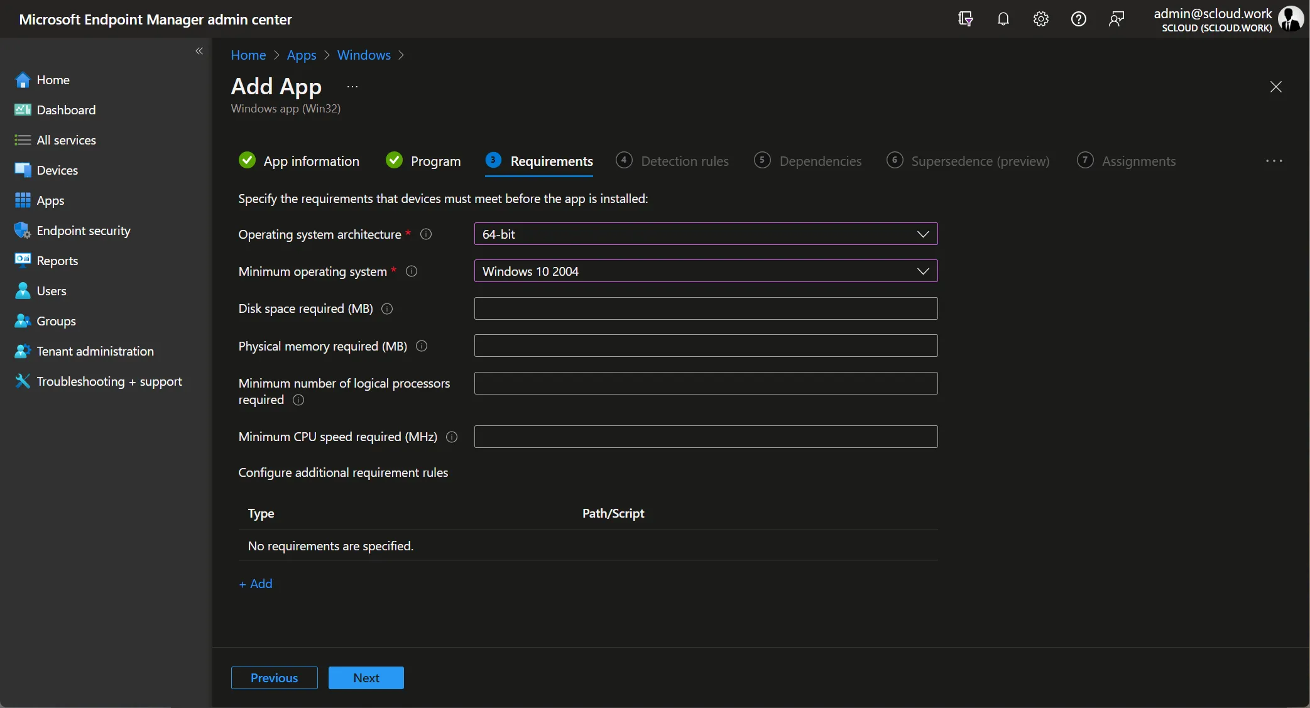
Task: Click the Path/Script column header
Action: [613, 513]
